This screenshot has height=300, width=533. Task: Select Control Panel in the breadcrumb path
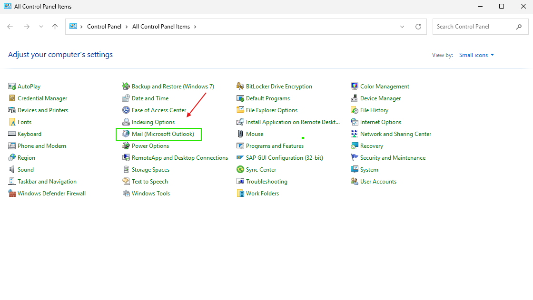(104, 27)
